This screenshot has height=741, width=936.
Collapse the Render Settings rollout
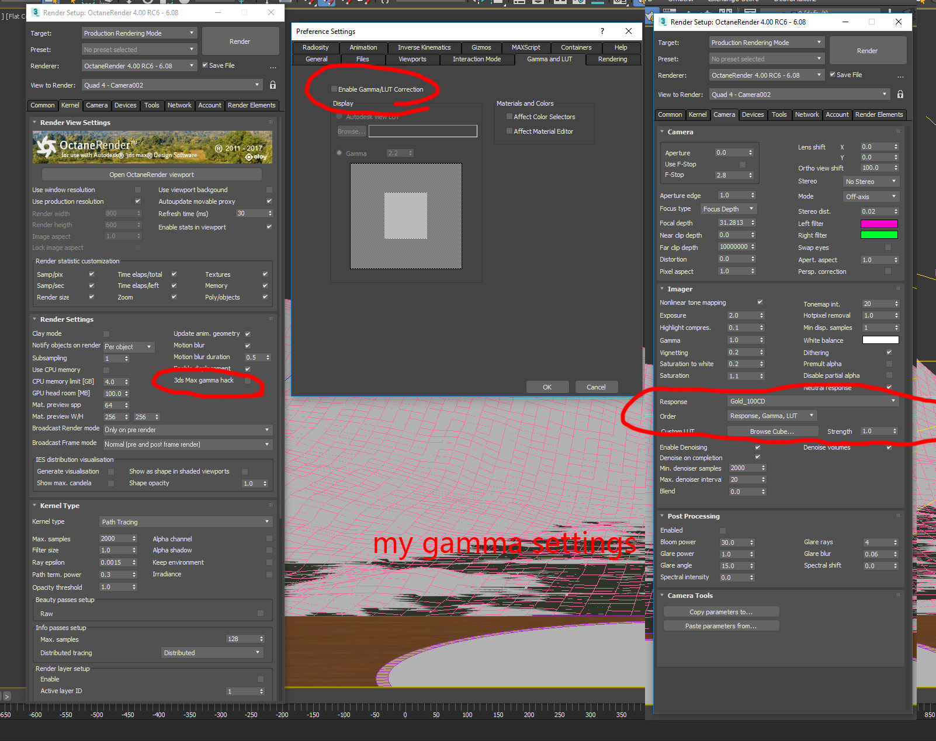pos(67,319)
